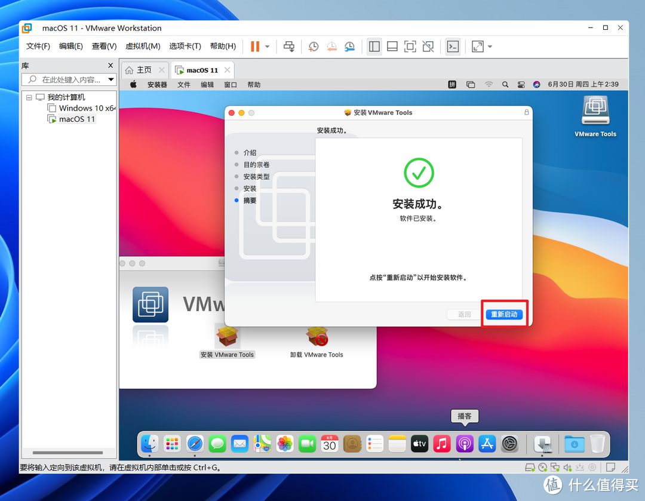Close the macOS 11 tab
Image resolution: width=645 pixels, height=501 pixels.
228,70
